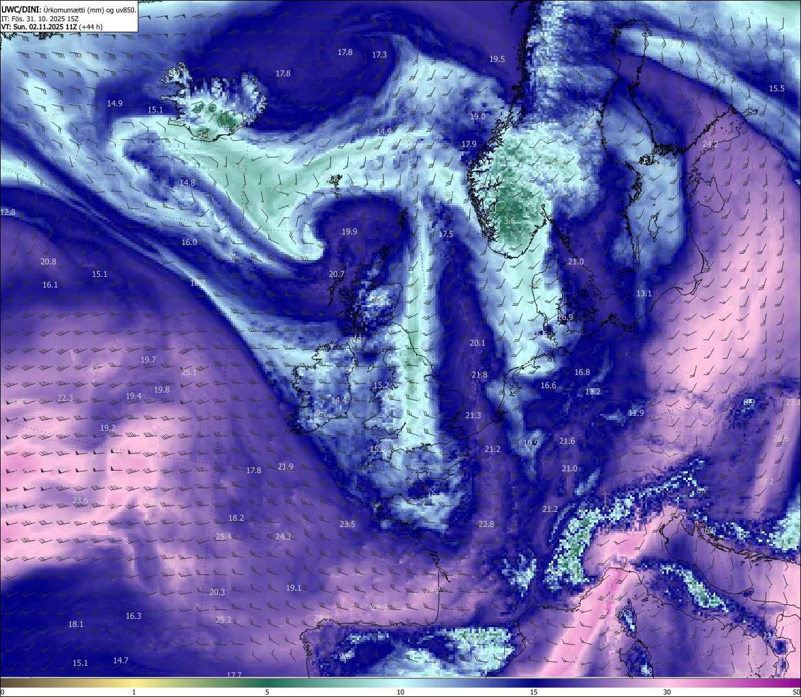
Task: Click the 19.5 value near Norway's coast
Action: 497,59
